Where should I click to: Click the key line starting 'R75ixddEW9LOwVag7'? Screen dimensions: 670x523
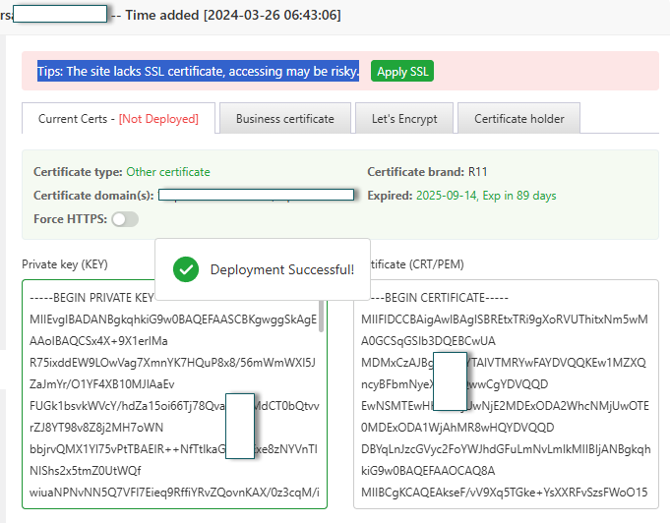tap(172, 363)
